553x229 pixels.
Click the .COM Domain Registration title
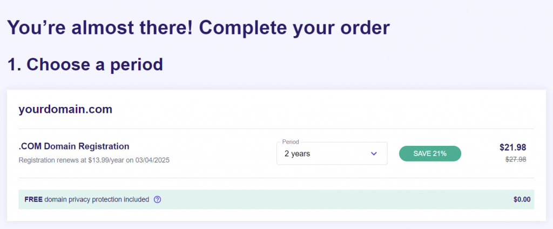tap(74, 146)
